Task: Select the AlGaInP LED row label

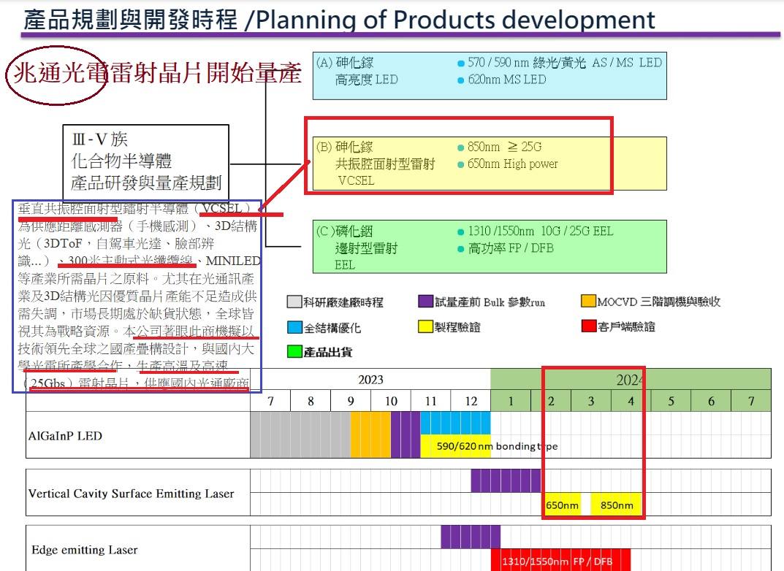Action: coord(65,436)
